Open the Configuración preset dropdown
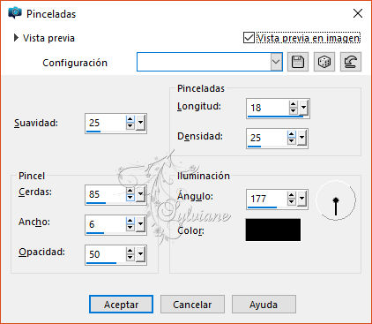 point(276,62)
